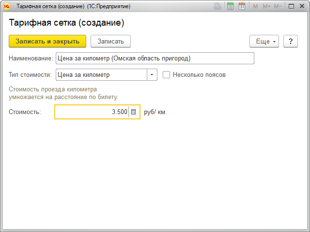Click Записать и закрыть button
310x232 pixels.
coord(47,42)
